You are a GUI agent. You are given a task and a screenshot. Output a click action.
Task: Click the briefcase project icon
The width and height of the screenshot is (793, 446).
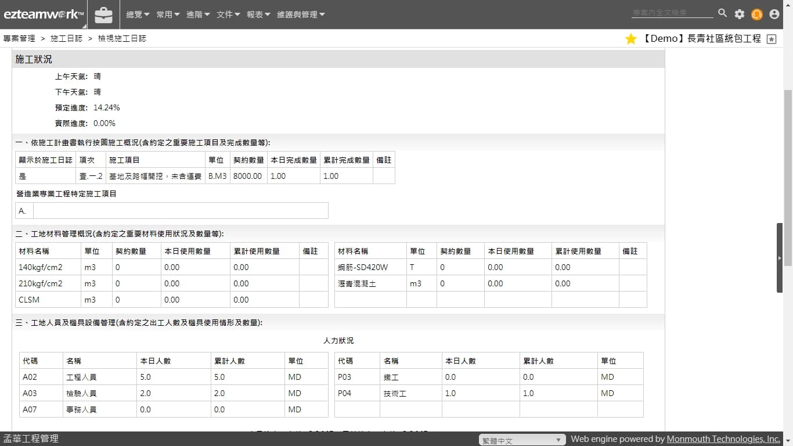(x=104, y=15)
